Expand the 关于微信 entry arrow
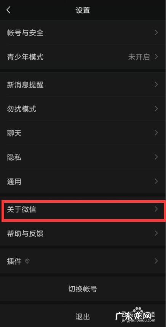Viewport: 166px width, 327px height. pyautogui.click(x=156, y=209)
